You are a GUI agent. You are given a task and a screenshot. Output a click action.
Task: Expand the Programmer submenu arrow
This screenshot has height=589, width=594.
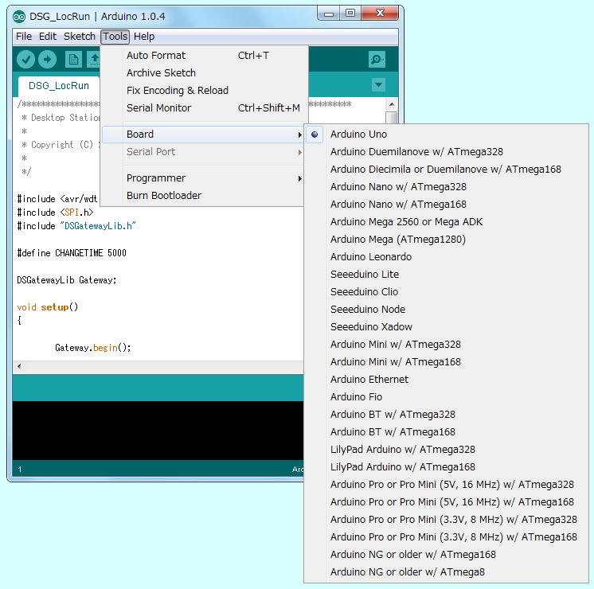[299, 178]
